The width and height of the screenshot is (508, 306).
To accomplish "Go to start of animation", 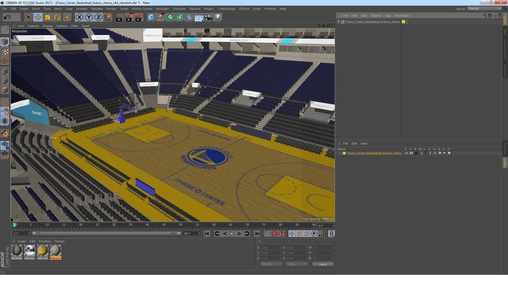I will click(207, 234).
